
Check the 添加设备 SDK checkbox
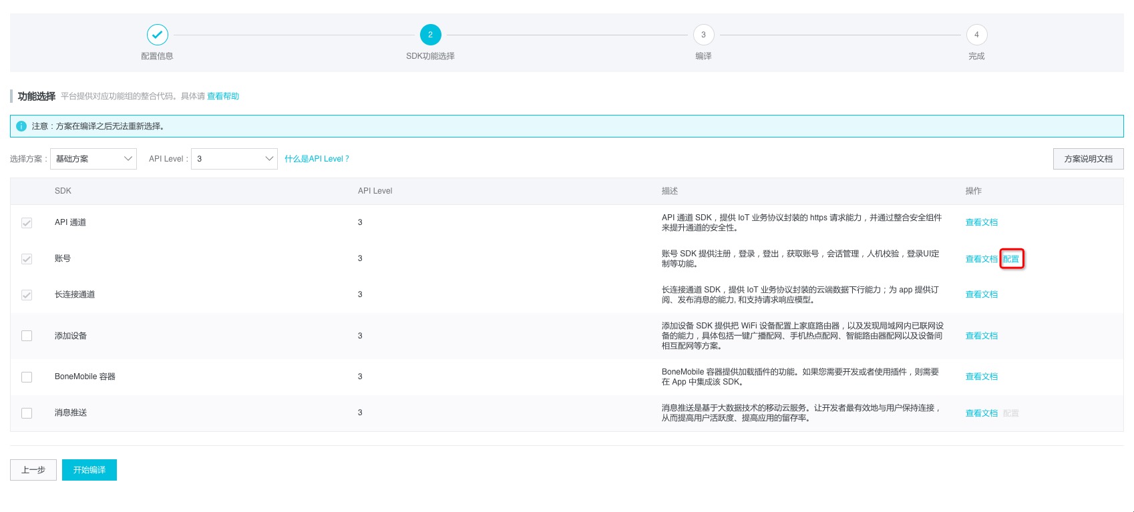tap(27, 336)
